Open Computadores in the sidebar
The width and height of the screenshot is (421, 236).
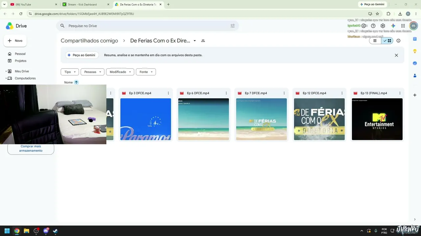click(x=25, y=78)
